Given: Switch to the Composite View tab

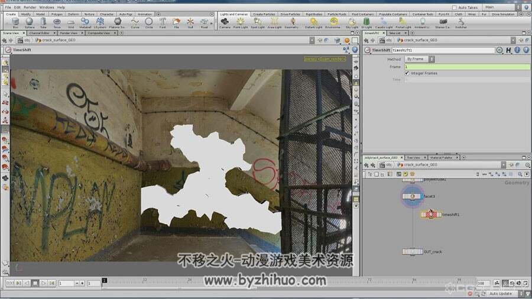Looking at the screenshot, I should 99,33.
